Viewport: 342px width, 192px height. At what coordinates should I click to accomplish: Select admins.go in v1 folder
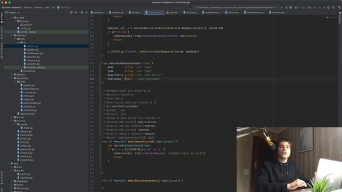(x=32, y=46)
